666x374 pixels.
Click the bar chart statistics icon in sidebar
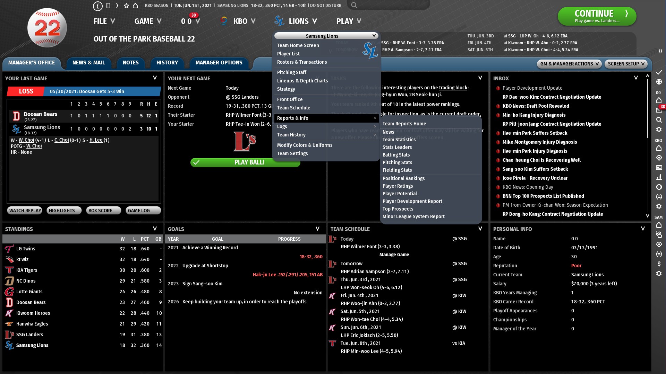[659, 177]
